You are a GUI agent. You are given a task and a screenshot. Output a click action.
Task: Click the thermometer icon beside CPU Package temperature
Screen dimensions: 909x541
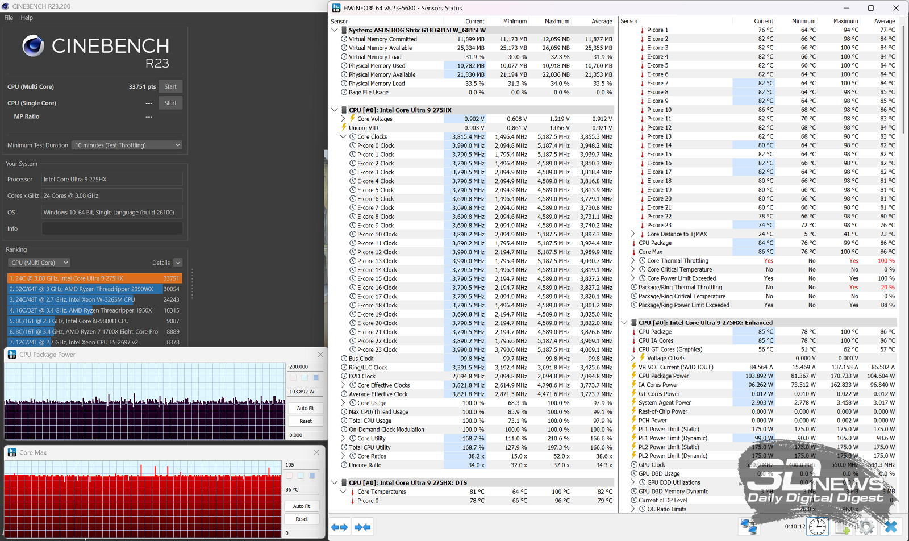pyautogui.click(x=633, y=243)
